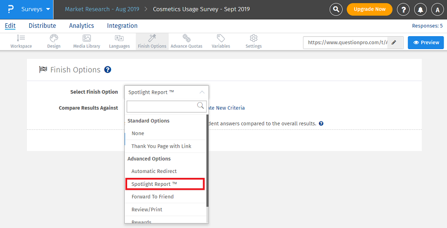Click the Upgrade Now button
Viewport: 447px width, 228px height.
[x=369, y=9]
